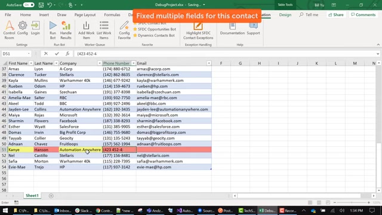Click the formula bar text (423 452-4
Image resolution: width=382 pixels, height=215 pixels.
tap(87, 54)
